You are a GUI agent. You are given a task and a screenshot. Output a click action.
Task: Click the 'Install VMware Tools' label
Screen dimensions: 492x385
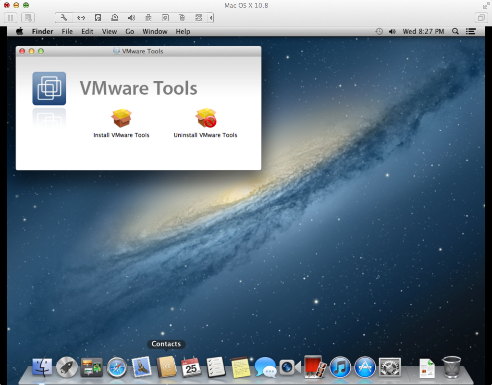121,135
